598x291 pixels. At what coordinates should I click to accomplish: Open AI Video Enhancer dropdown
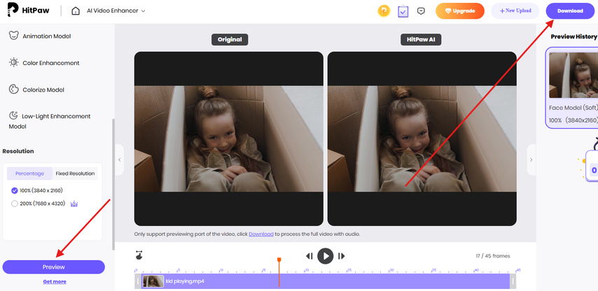pyautogui.click(x=116, y=10)
